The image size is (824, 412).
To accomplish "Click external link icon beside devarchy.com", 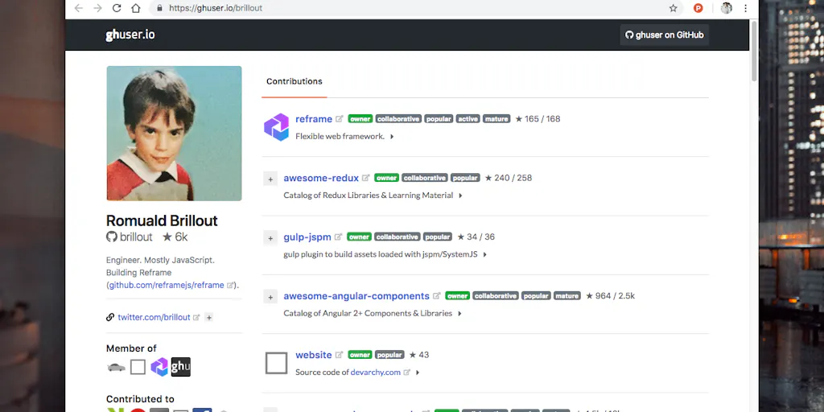I will coord(406,372).
